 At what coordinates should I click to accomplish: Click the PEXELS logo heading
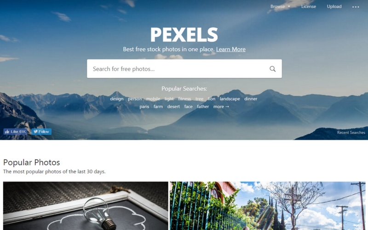pyautogui.click(x=184, y=34)
